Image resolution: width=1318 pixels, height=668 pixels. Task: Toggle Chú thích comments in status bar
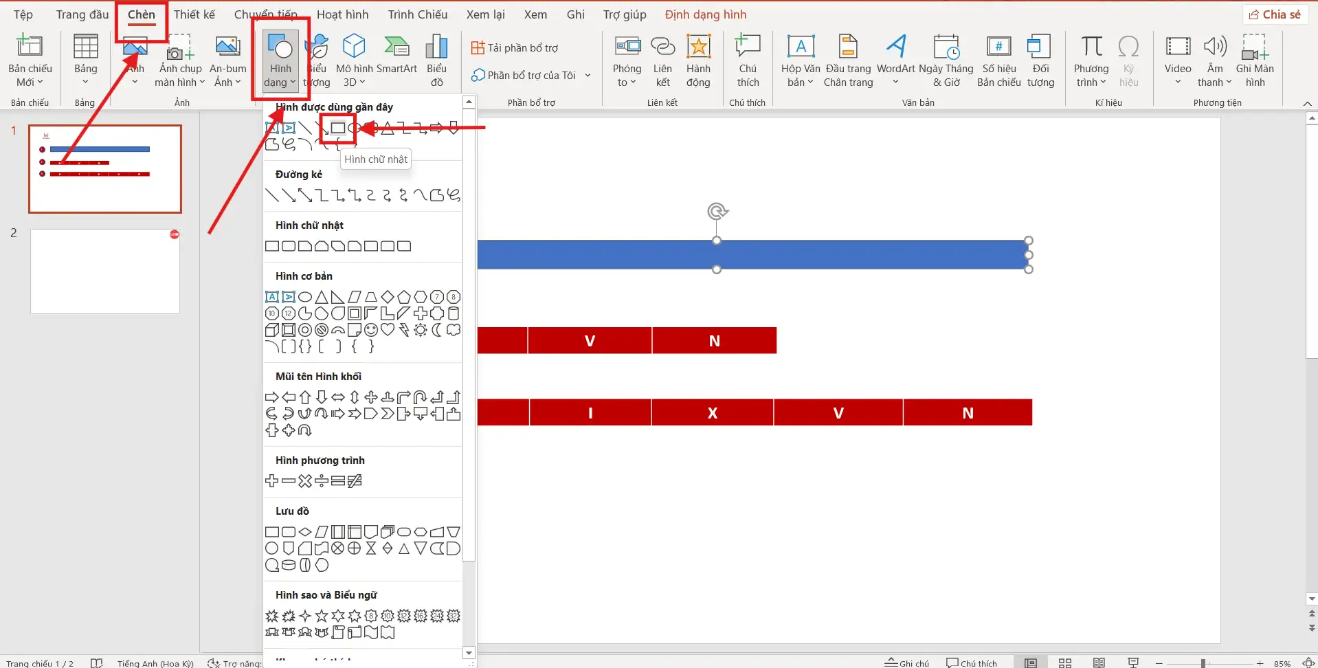[972, 663]
